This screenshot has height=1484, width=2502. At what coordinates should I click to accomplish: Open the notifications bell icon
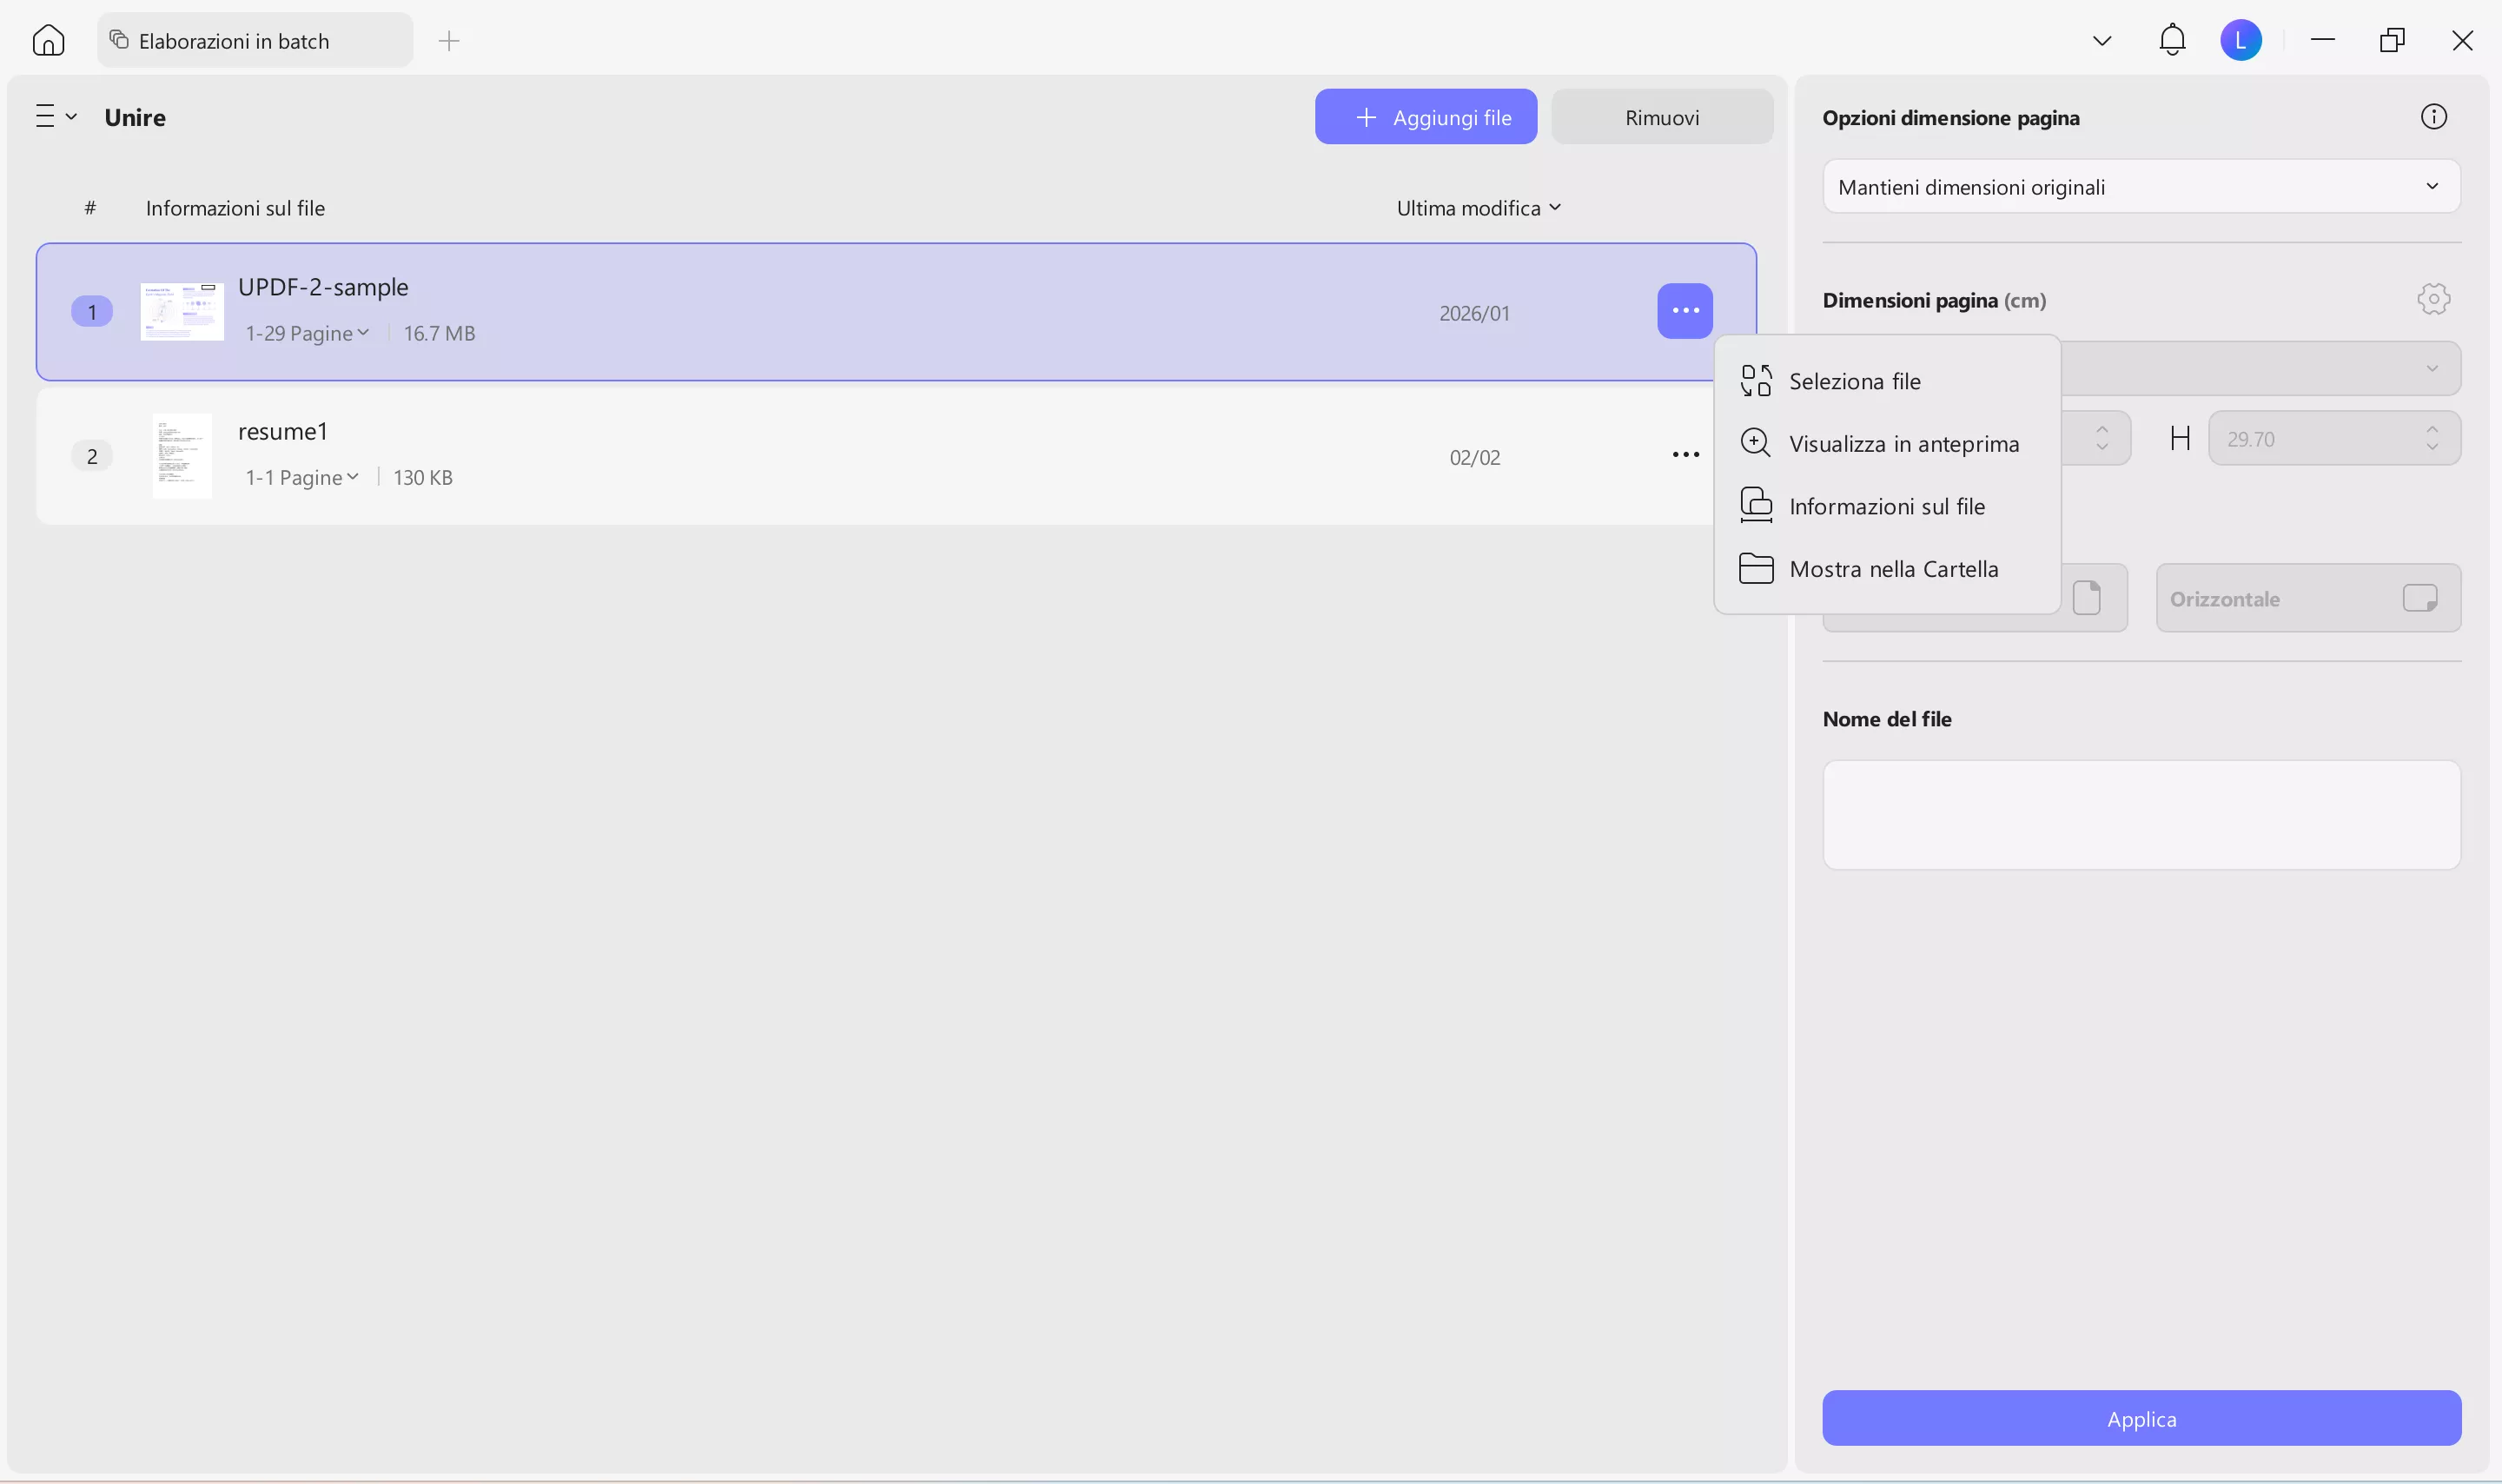tap(2172, 40)
